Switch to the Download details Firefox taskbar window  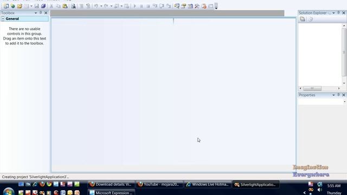[x=111, y=184]
